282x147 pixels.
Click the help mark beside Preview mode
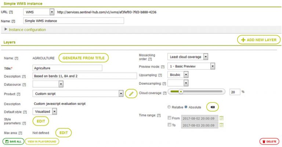pos(163,67)
